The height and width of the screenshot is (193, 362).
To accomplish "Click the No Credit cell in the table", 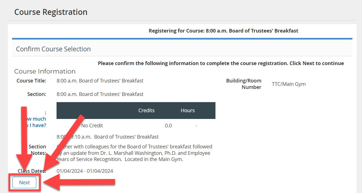I will 92,125.
